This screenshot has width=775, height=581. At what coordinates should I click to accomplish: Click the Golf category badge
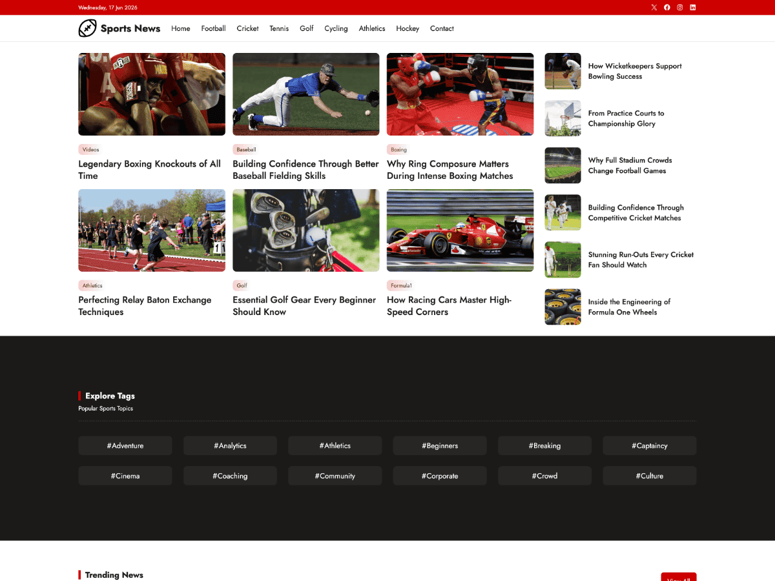point(242,285)
